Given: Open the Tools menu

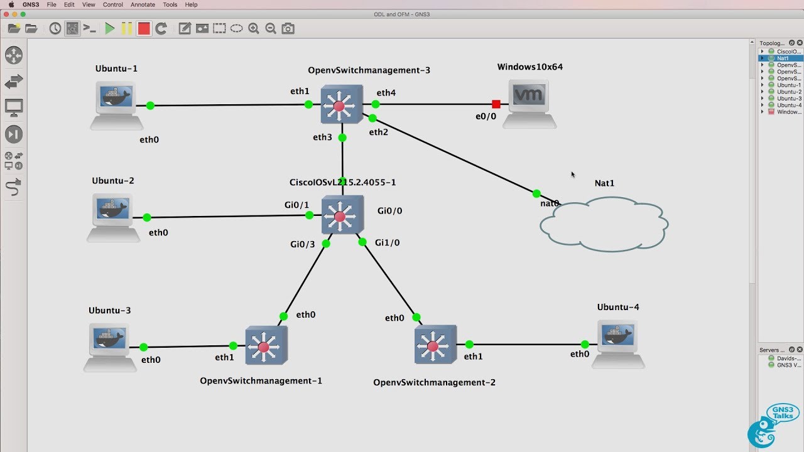Looking at the screenshot, I should point(170,4).
